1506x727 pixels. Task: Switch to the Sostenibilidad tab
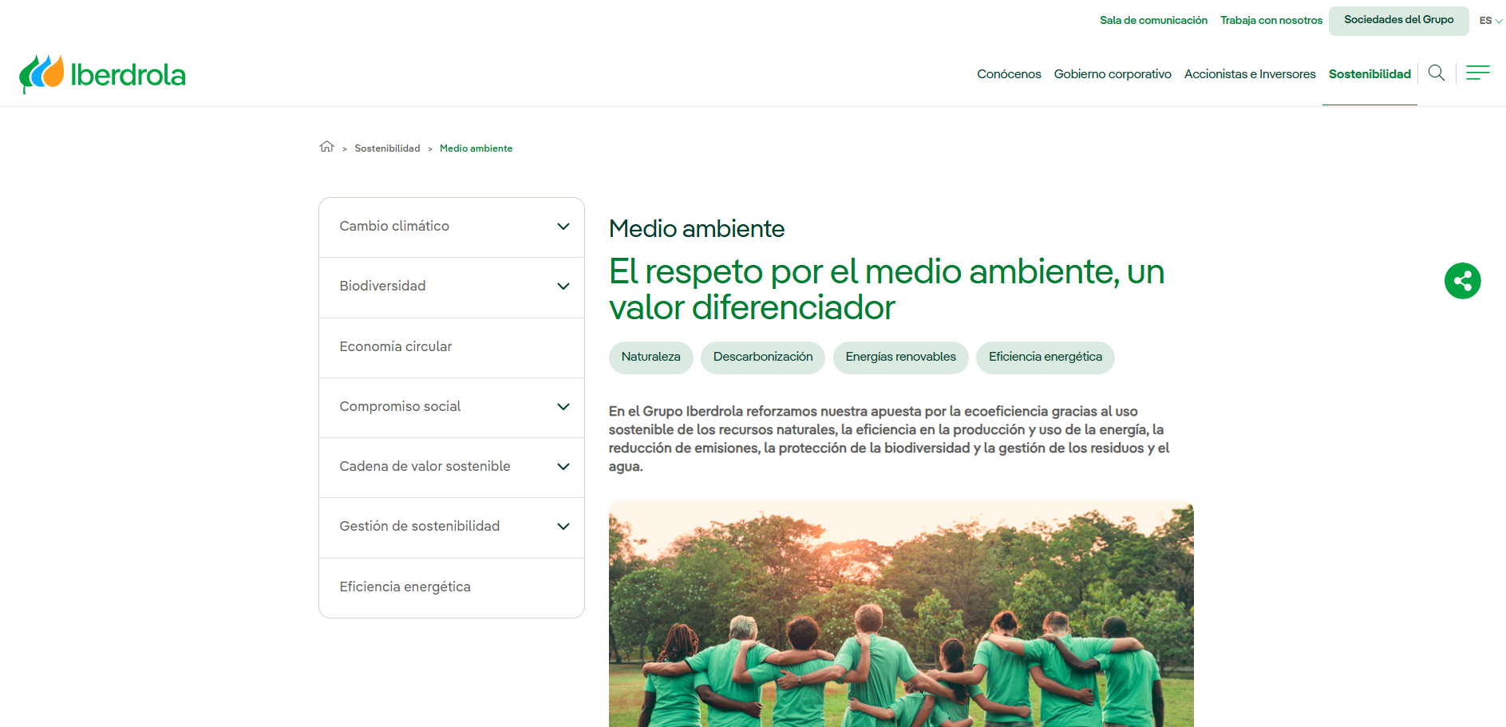1370,73
